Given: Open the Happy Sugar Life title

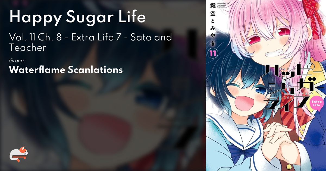Looking at the screenshot, I should (x=77, y=17).
